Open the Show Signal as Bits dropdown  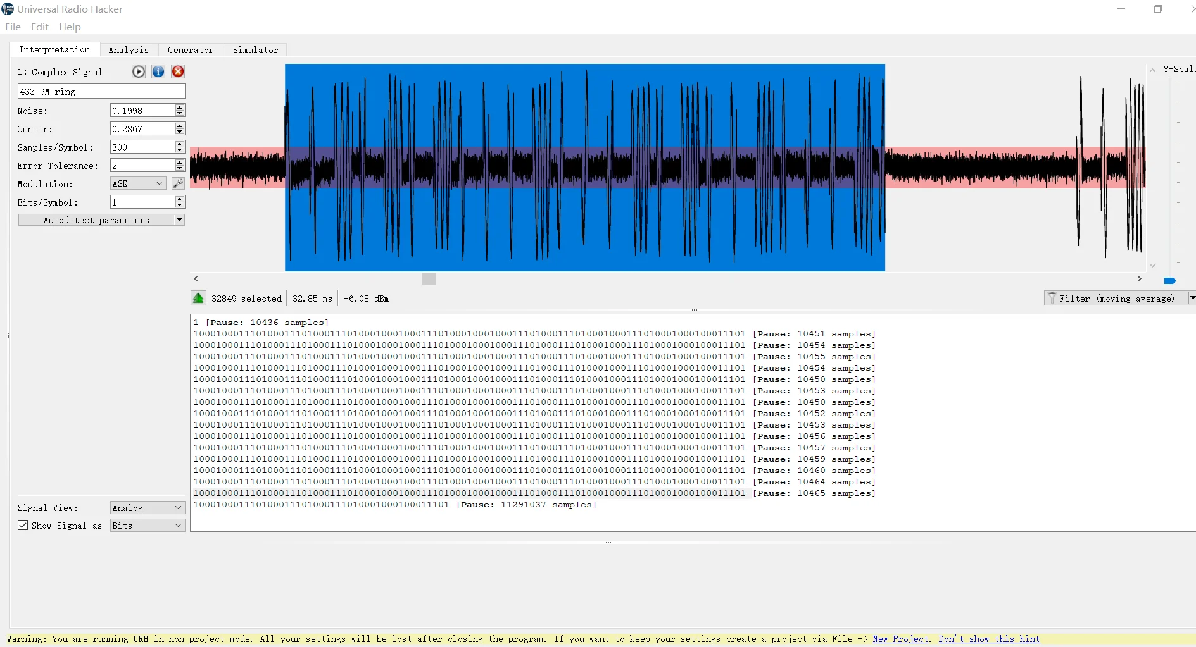pos(147,526)
